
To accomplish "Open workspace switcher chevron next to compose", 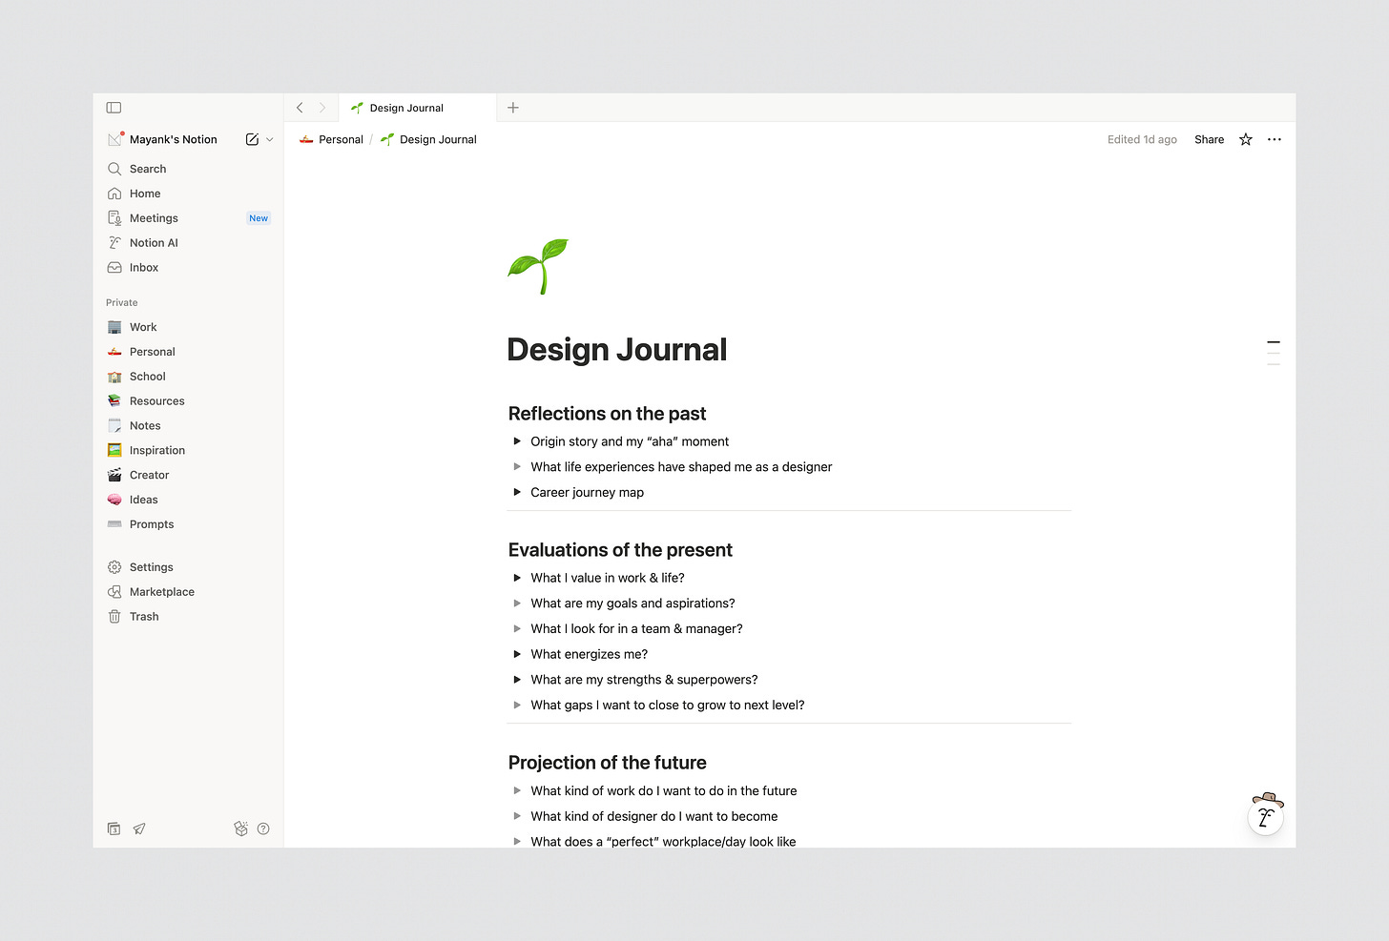I will [270, 139].
